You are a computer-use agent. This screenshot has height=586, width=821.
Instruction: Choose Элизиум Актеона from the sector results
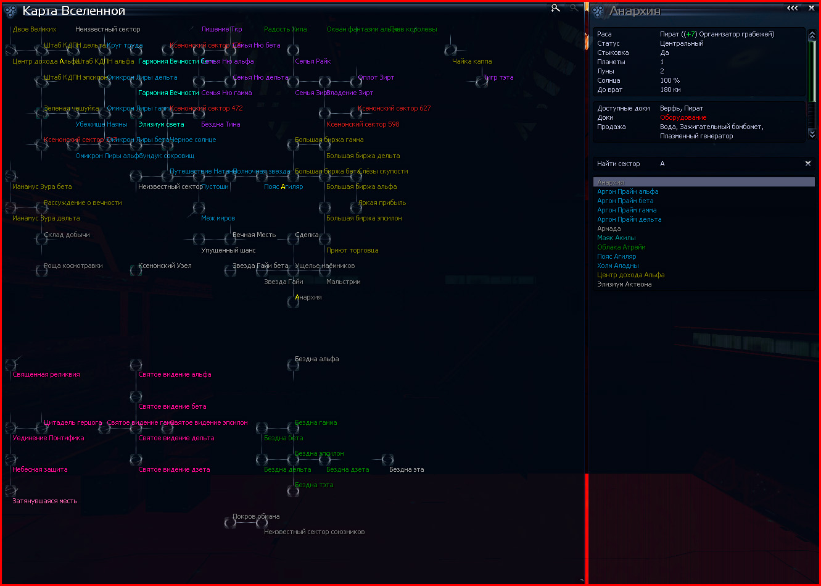point(624,284)
